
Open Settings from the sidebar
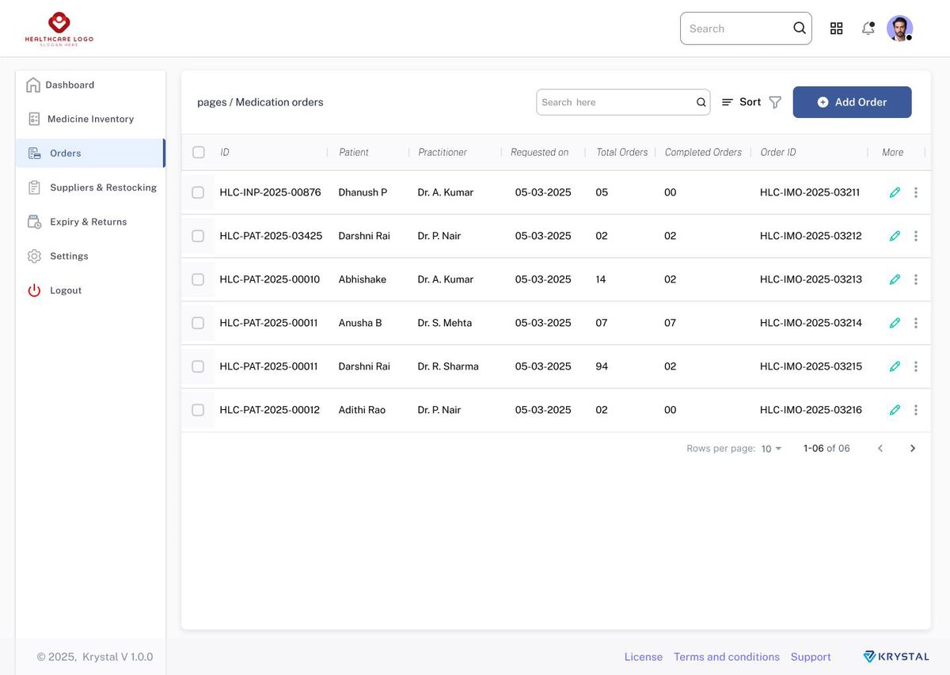[x=90, y=256]
